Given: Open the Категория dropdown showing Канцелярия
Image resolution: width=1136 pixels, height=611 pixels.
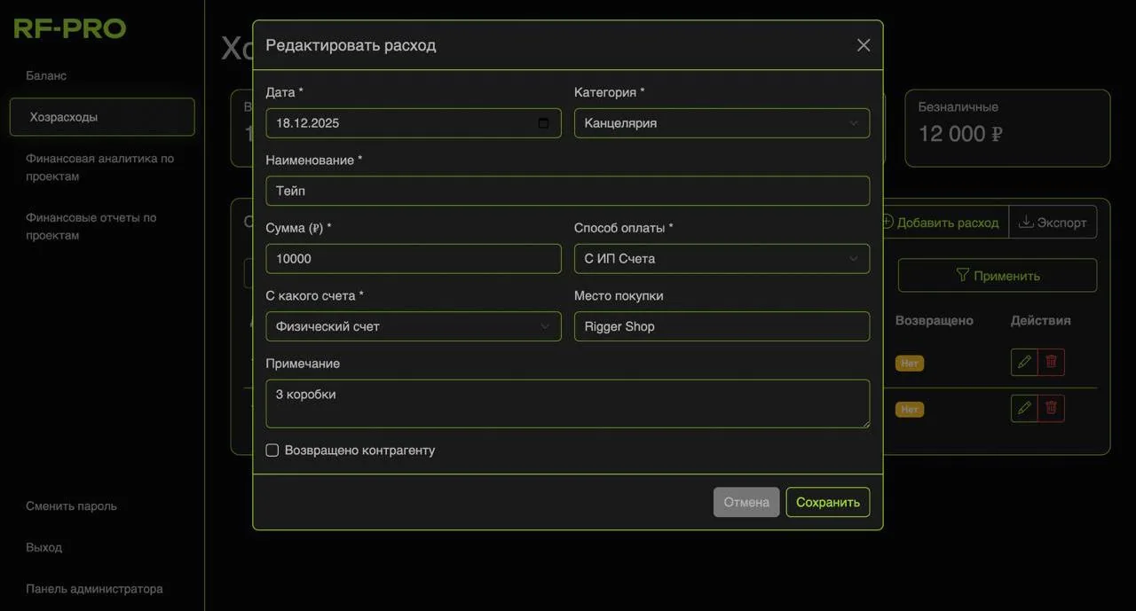Looking at the screenshot, I should [x=722, y=123].
